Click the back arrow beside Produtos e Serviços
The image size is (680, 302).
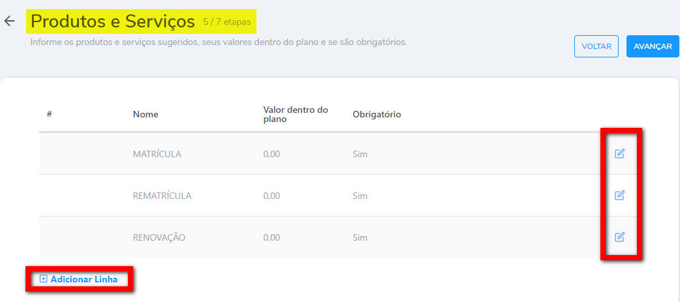[9, 21]
